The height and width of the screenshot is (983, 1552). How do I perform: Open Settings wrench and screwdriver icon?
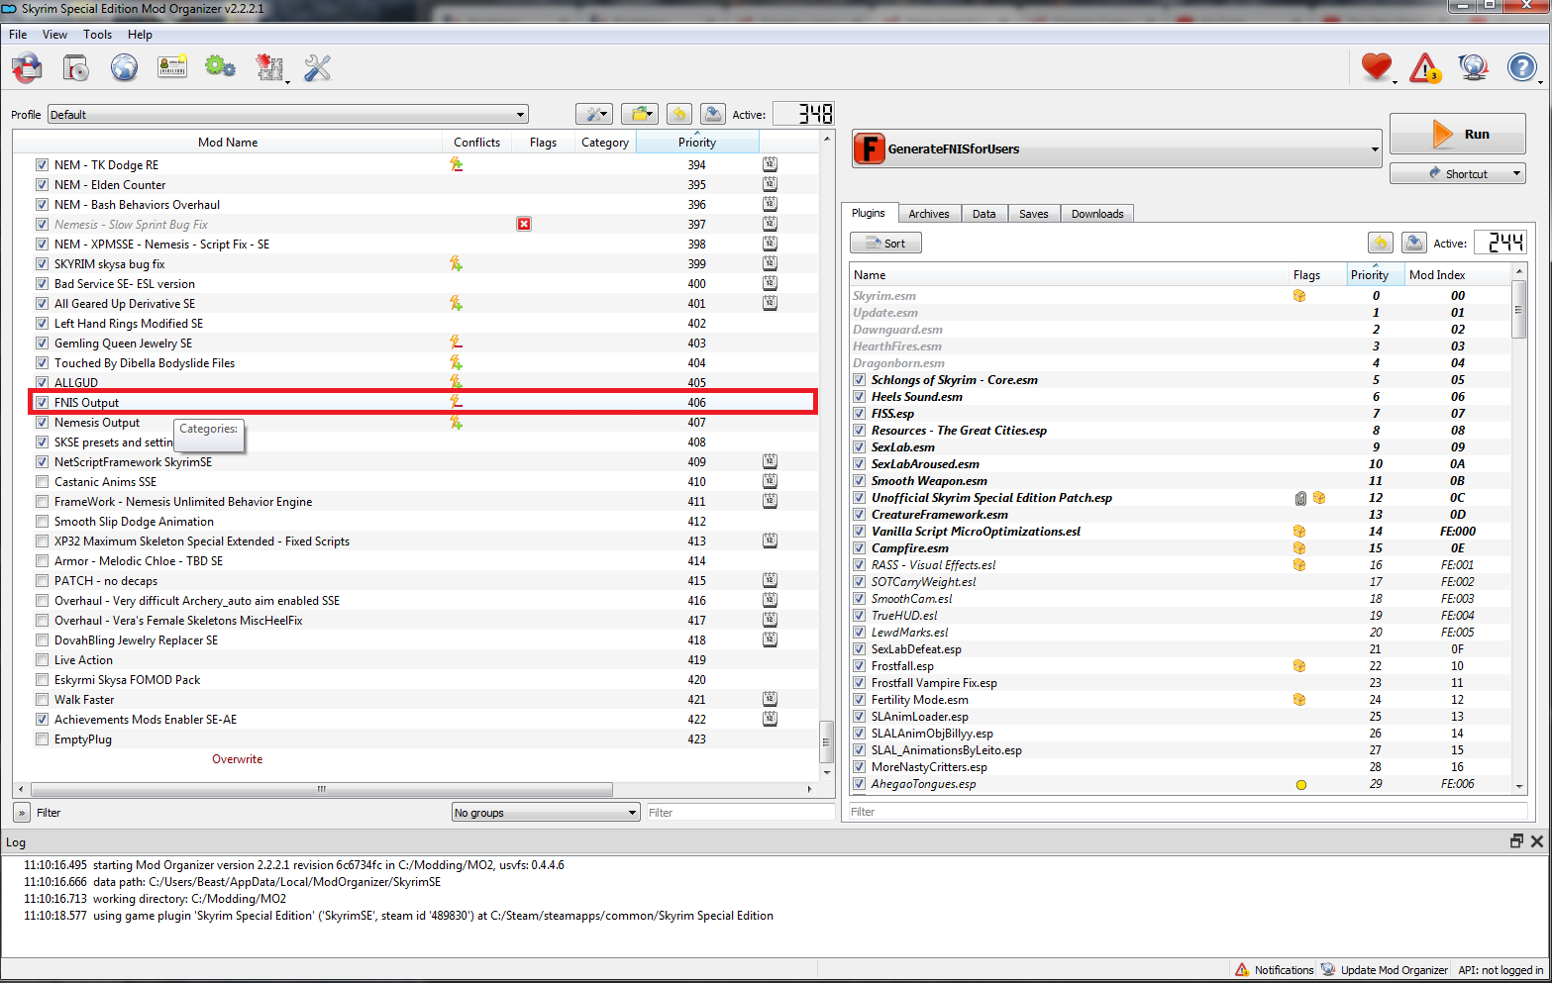pos(317,68)
